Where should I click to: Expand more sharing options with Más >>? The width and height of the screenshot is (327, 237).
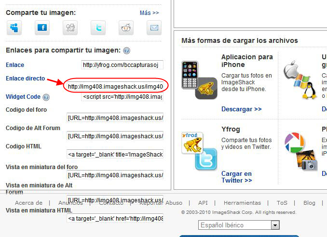click(x=149, y=13)
